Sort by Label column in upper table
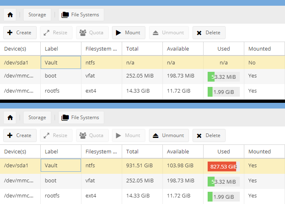 (x=61, y=49)
